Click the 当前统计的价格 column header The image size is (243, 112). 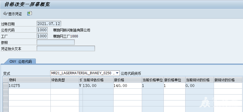point(200,80)
